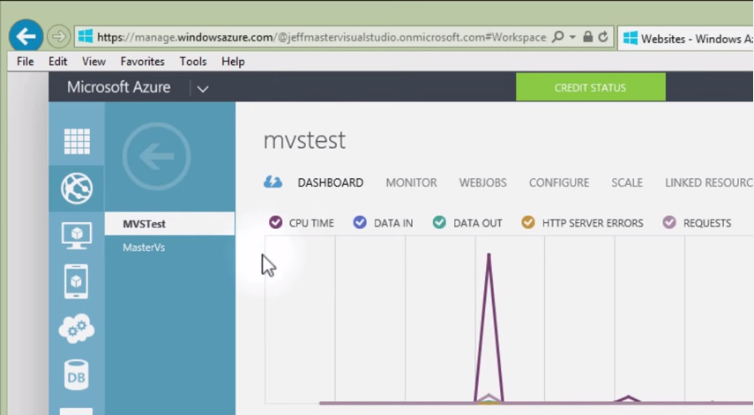
Task: Go back with browser back arrow
Action: 26,36
